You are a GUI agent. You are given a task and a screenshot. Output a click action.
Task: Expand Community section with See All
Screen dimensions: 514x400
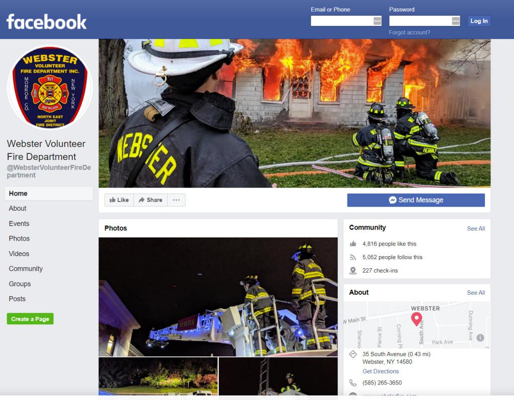476,229
